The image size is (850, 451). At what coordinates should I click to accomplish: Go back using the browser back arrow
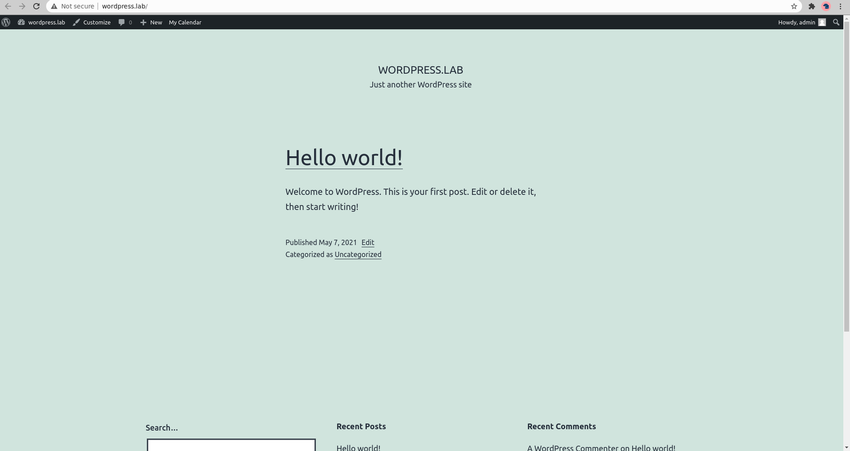[x=8, y=6]
